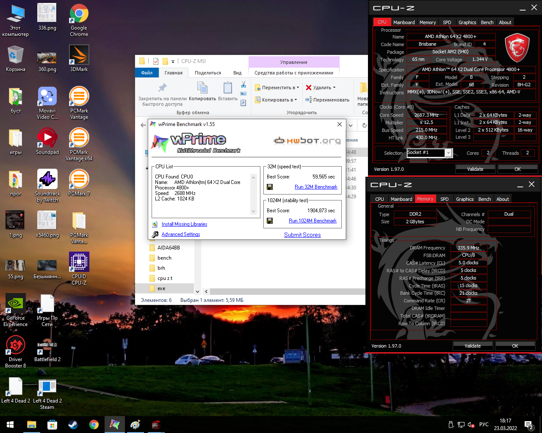Open the Paint taskbar icon
The image size is (542, 433).
(135, 425)
